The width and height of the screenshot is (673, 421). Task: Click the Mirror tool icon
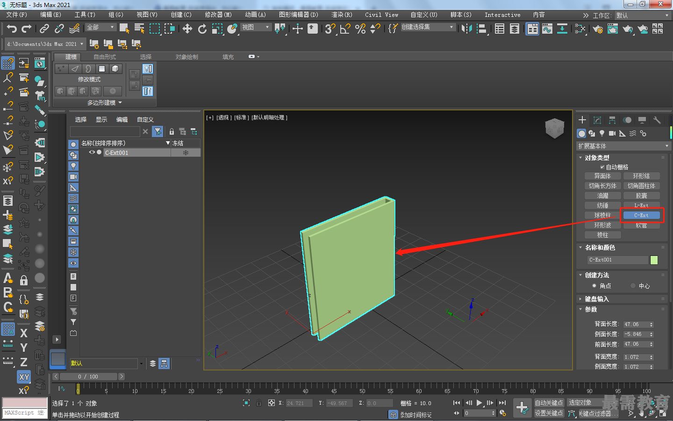(466, 29)
